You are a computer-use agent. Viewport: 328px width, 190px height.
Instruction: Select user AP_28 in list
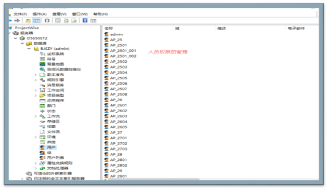[116, 154]
